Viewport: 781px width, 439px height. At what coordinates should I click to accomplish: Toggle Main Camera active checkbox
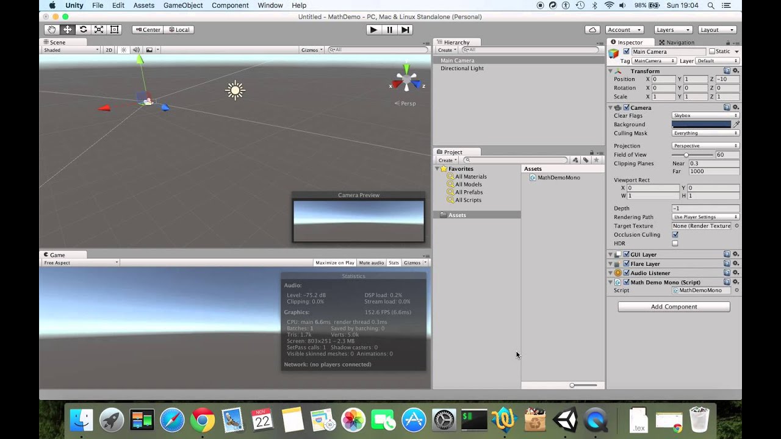(x=626, y=52)
